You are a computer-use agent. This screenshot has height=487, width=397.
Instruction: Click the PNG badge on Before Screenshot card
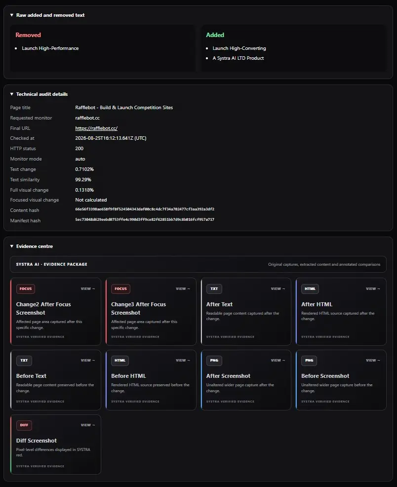pyautogui.click(x=309, y=360)
